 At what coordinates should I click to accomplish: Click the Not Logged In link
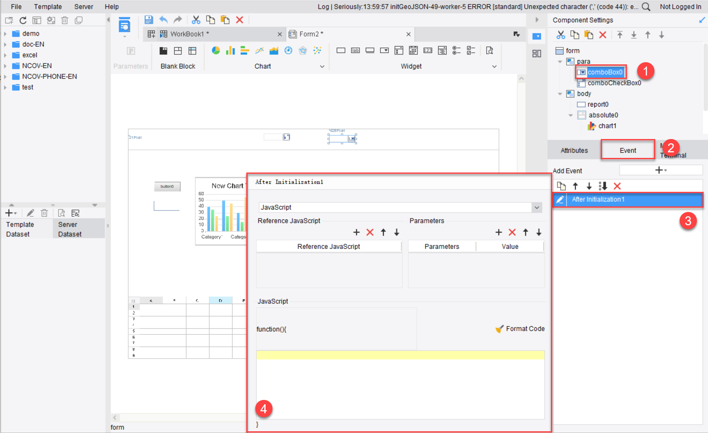(x=680, y=6)
